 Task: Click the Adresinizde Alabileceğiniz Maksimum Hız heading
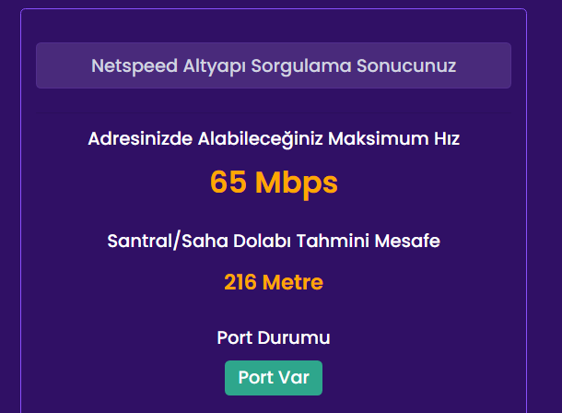274,139
